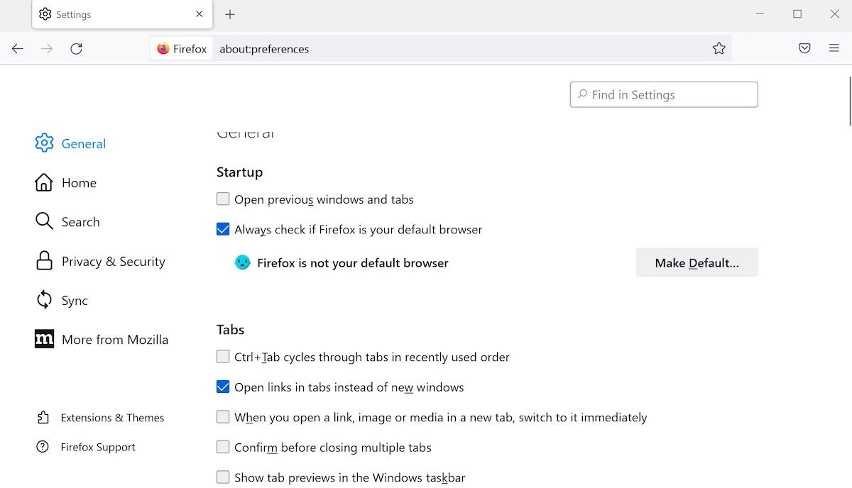
Task: Tick Confirm before closing multiple tabs
Action: (223, 448)
